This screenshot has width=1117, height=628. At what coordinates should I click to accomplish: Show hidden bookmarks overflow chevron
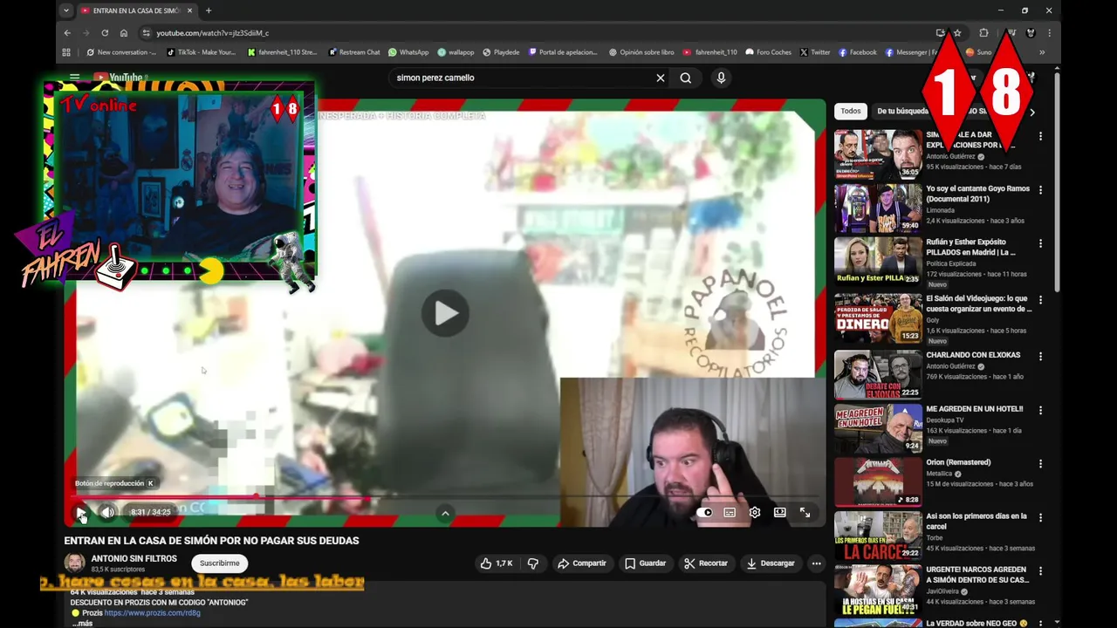1041,52
